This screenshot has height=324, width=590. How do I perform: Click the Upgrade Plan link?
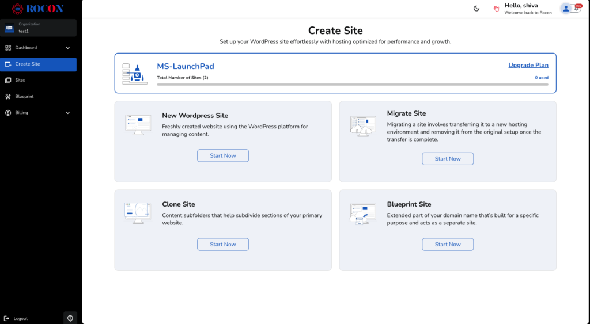pyautogui.click(x=528, y=65)
